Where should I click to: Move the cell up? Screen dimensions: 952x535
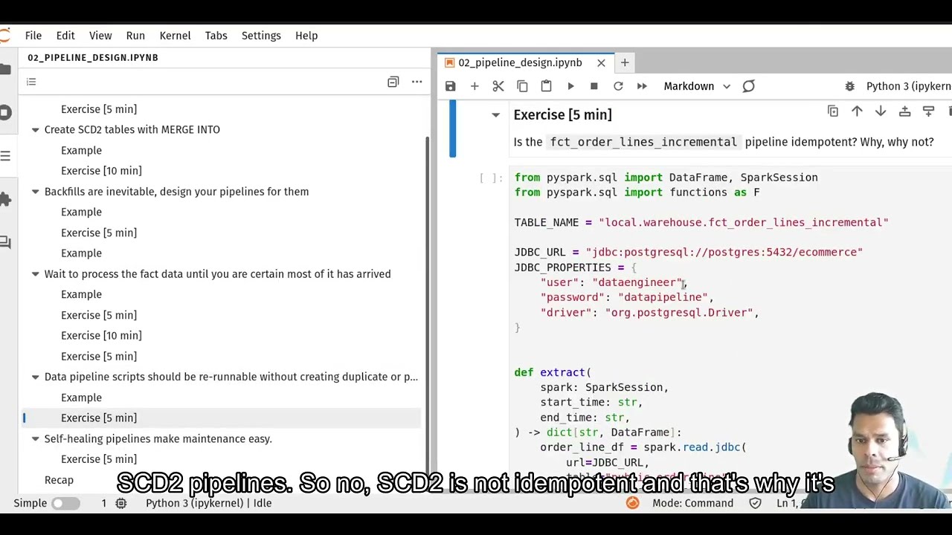click(857, 111)
